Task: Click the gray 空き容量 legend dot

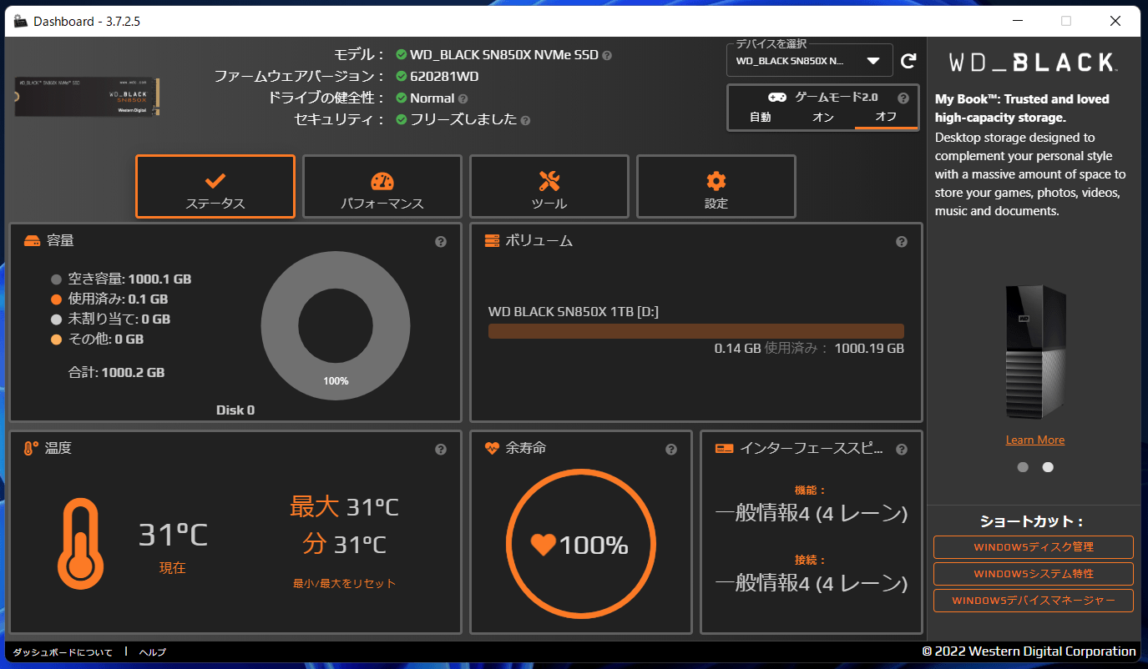Action: click(x=57, y=279)
